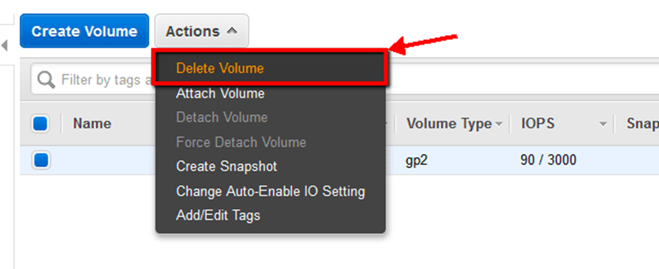
Task: Select Create Snapshot menu entry
Action: 226,166
